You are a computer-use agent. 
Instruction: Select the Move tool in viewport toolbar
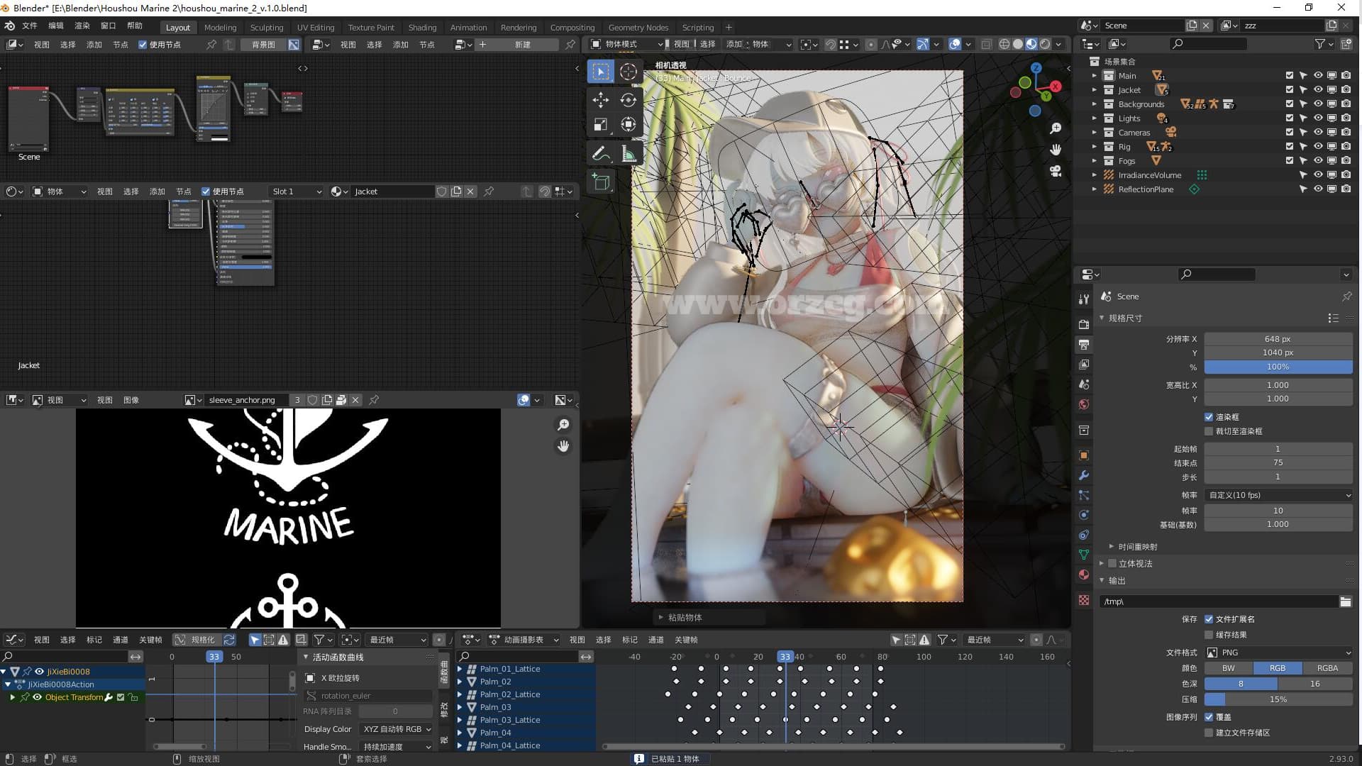point(601,99)
